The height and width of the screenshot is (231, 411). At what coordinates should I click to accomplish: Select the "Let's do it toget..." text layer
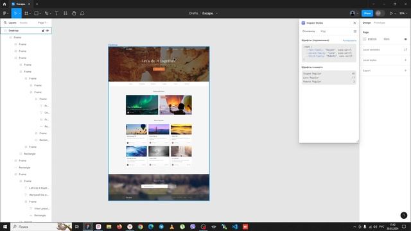point(39,188)
